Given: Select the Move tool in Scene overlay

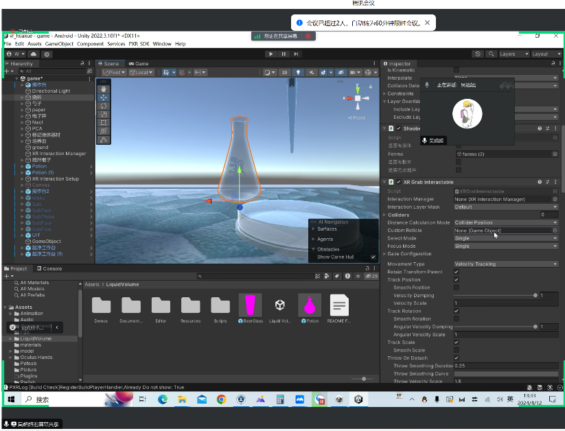Looking at the screenshot, I should 104,97.
